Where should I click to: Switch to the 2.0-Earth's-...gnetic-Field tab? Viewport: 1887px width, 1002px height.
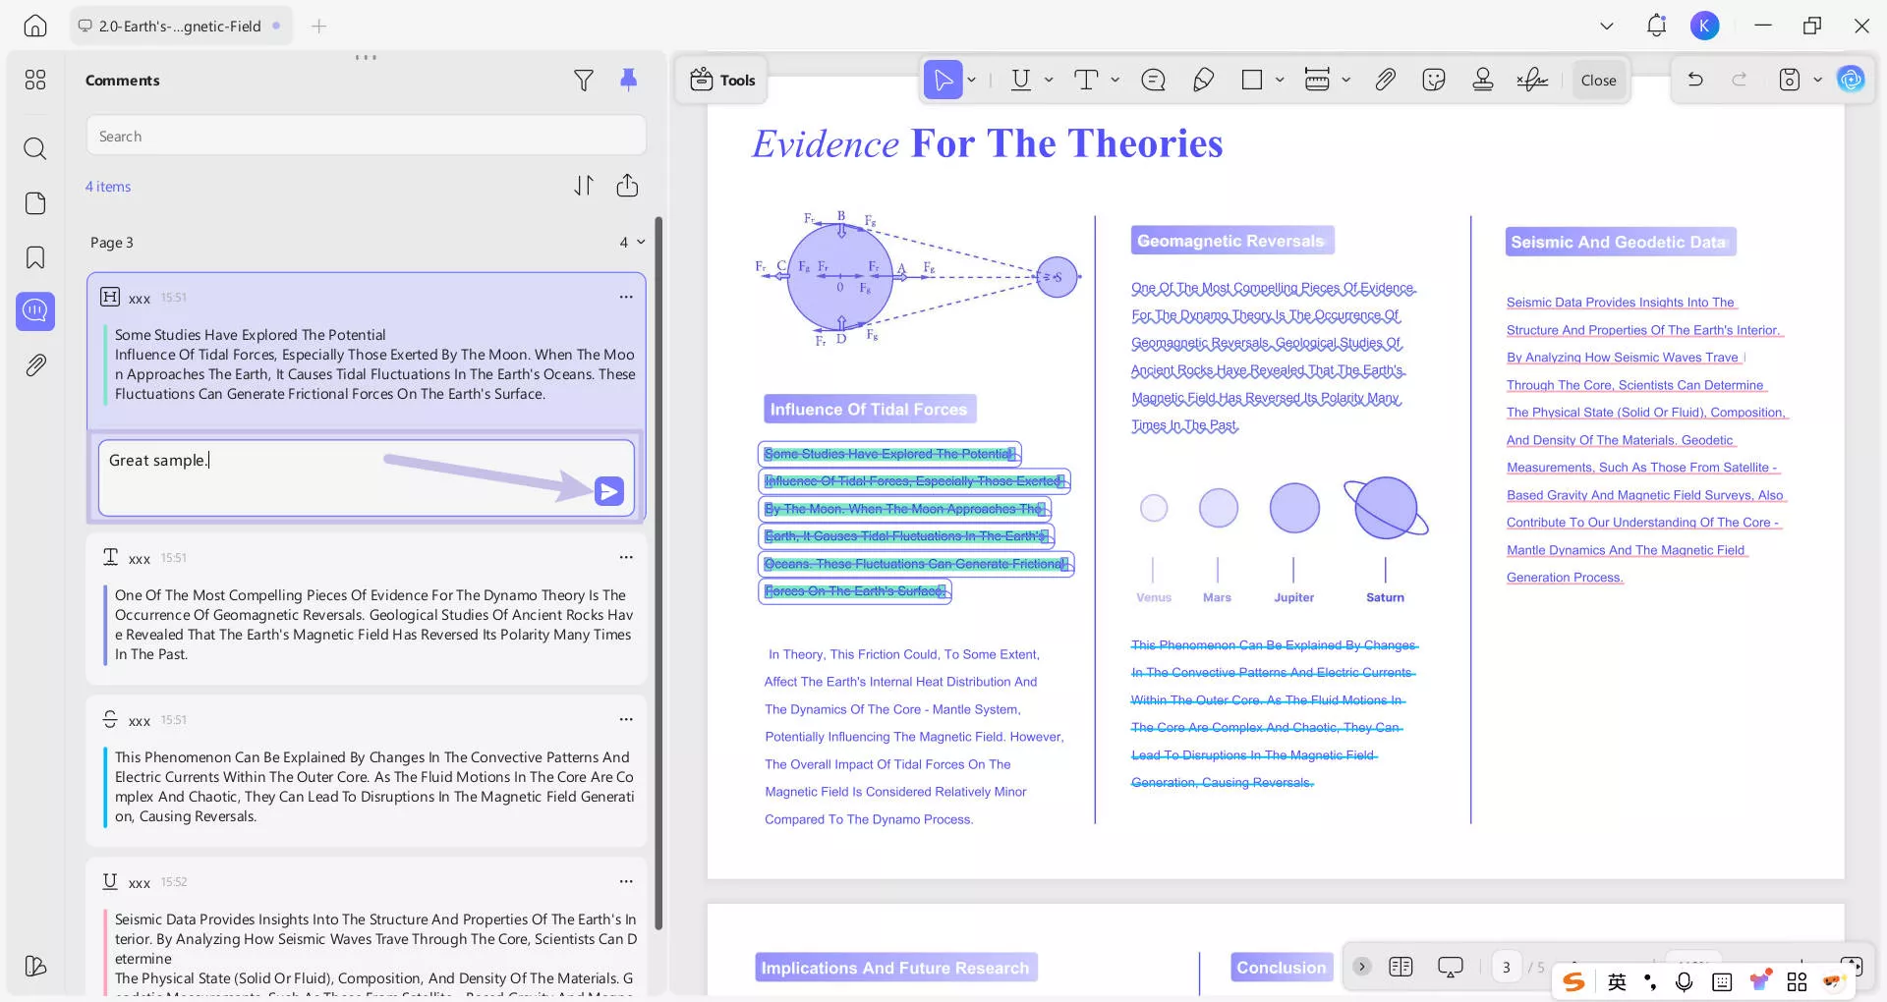tap(181, 27)
